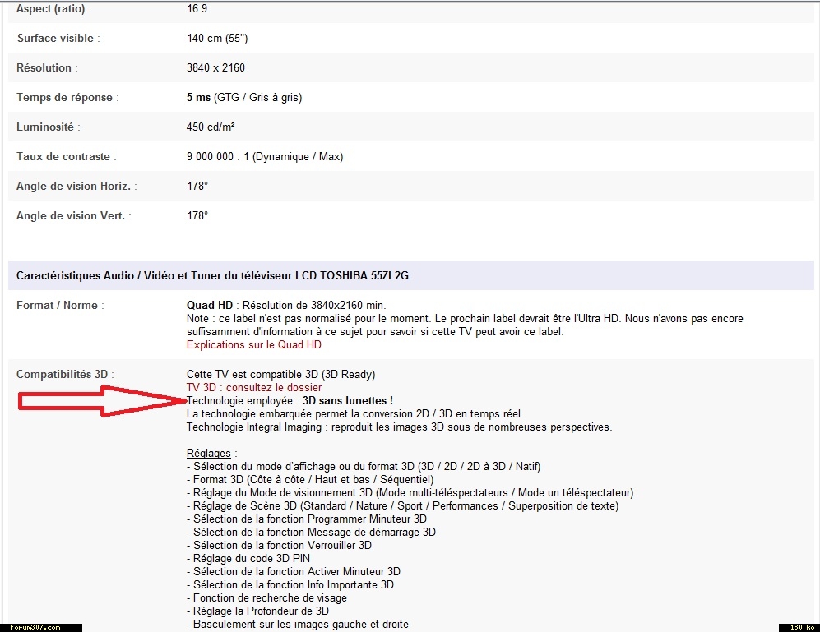Click the bold '3D sans lunettes !' text
Image resolution: width=820 pixels, height=632 pixels.
click(x=348, y=400)
